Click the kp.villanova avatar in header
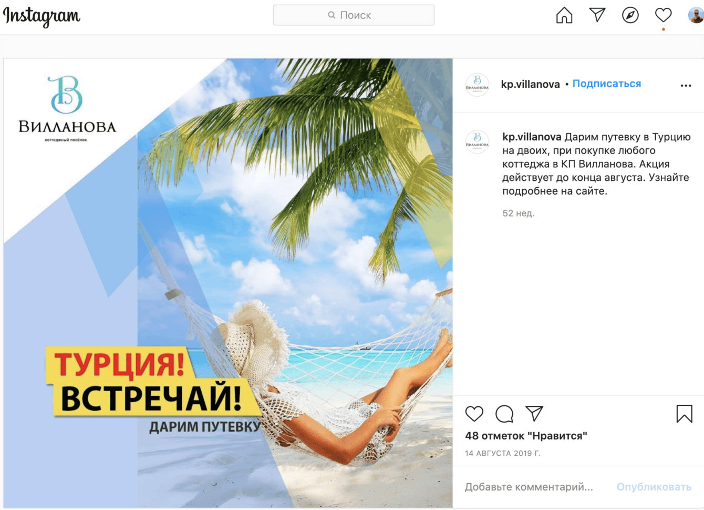 (477, 84)
